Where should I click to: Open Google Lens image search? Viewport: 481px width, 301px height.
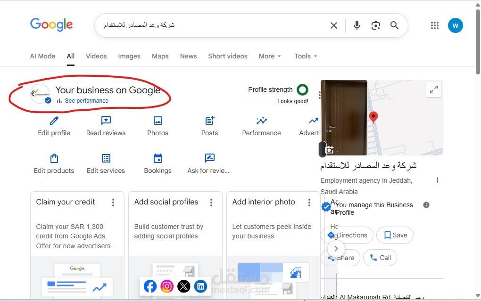376,25
